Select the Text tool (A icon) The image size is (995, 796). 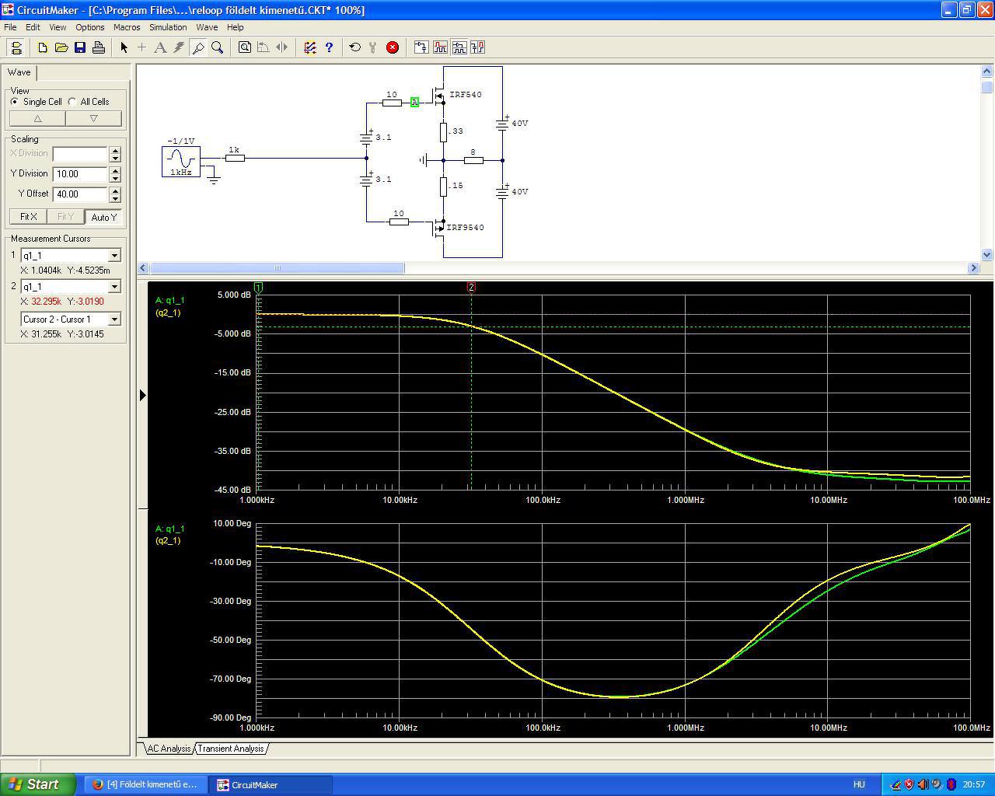(160, 47)
